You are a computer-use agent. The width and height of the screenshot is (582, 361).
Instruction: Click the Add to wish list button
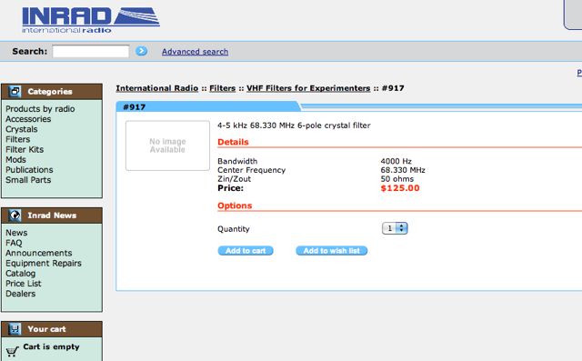(x=331, y=251)
